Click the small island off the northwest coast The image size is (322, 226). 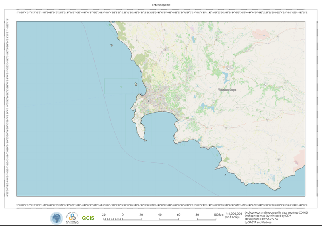click(111, 45)
